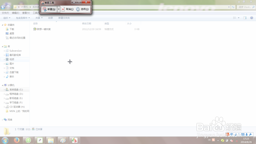The image size is (256, 144).
Task: Sort by 修改日期 column header
Action: click(x=87, y=24)
